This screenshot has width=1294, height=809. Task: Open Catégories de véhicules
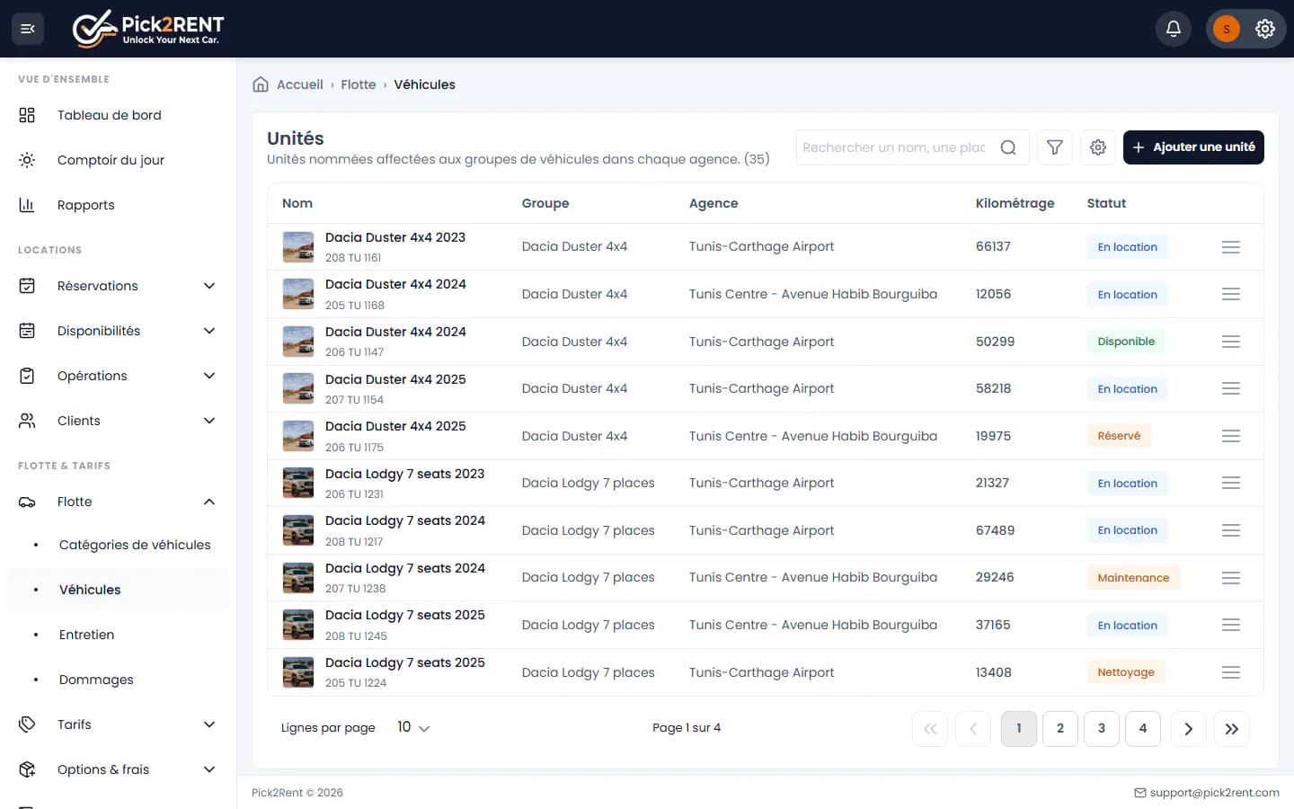tap(119, 545)
